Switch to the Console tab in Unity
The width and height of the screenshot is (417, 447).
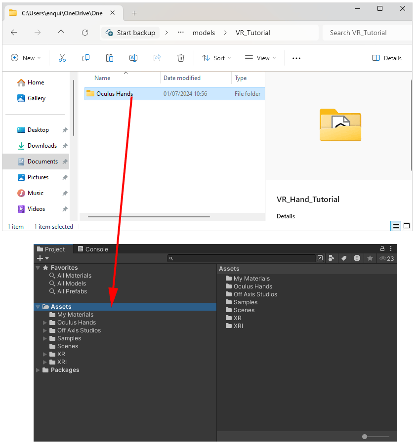click(x=92, y=249)
